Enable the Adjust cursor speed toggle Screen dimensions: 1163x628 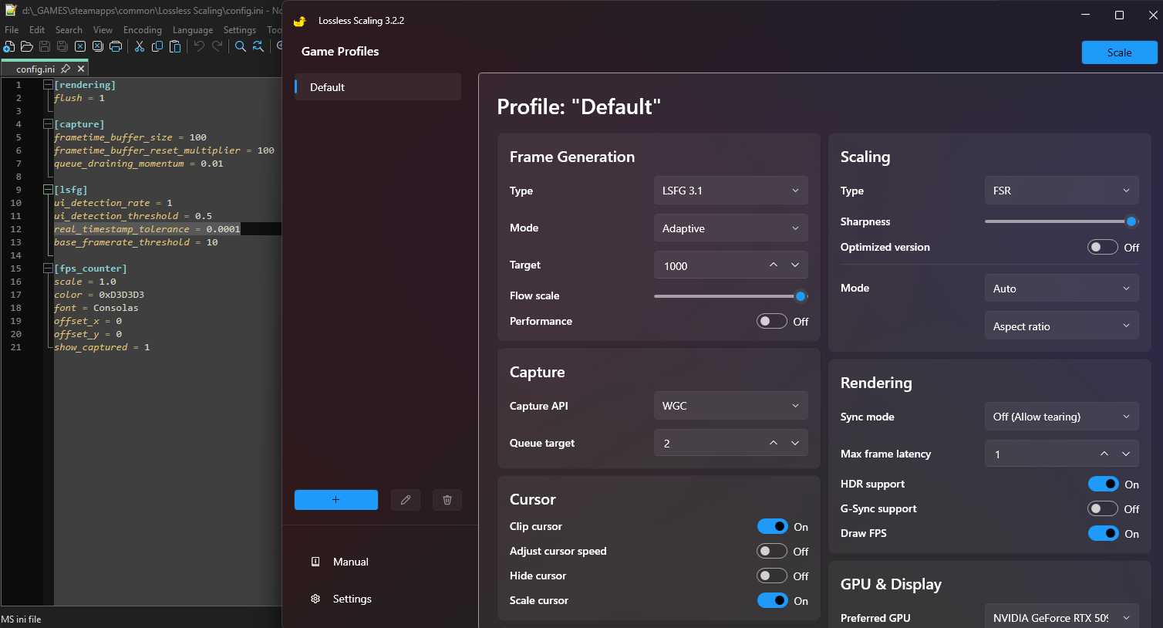coord(772,551)
